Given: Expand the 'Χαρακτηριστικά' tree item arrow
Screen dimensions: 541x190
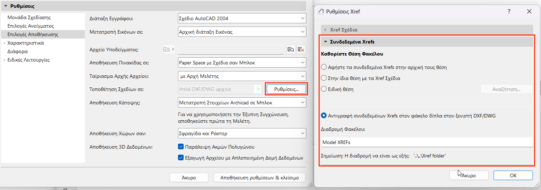Looking at the screenshot, I should (4, 43).
